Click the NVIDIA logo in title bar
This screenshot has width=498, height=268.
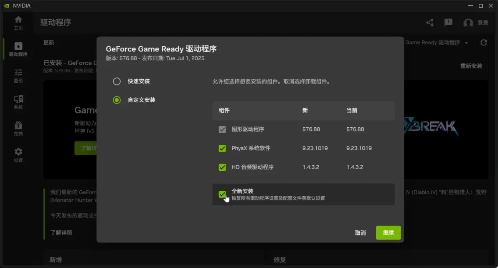click(x=6, y=6)
